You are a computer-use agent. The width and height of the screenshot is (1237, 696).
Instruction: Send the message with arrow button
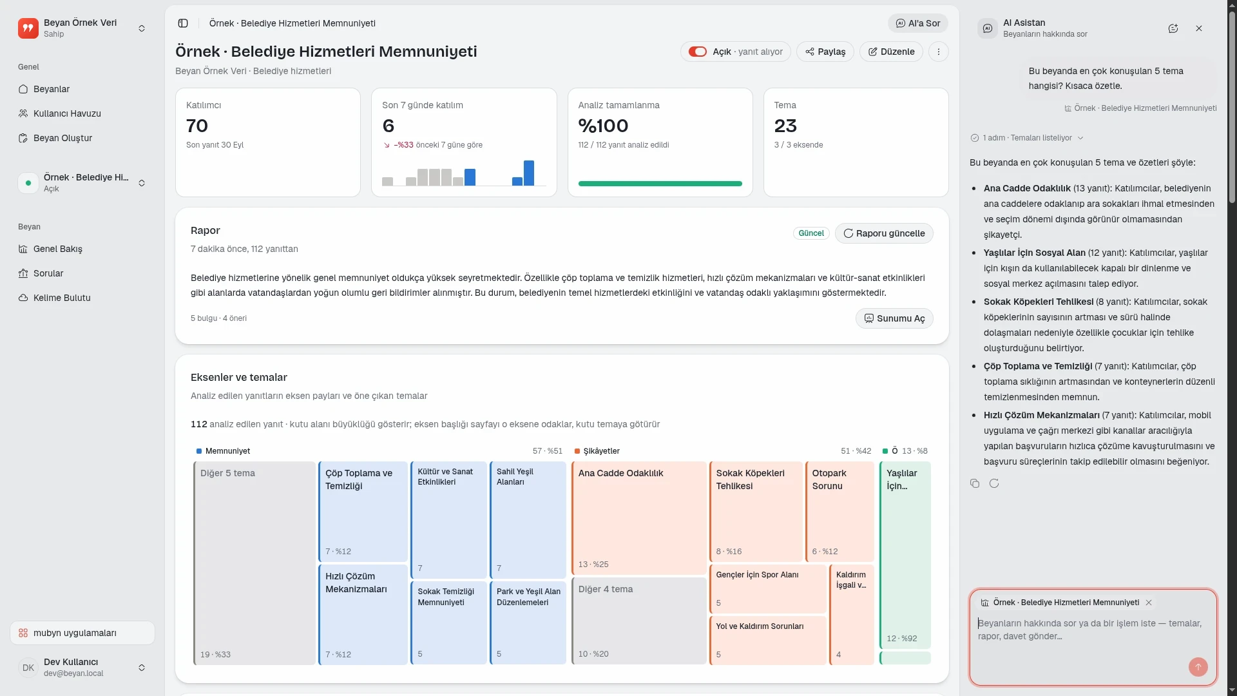[x=1198, y=667]
